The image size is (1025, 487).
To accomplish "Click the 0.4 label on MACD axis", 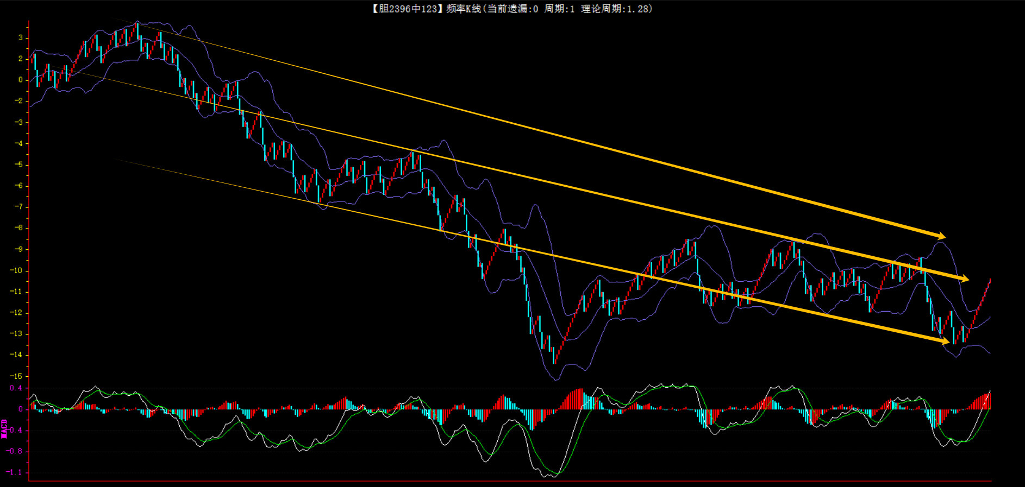I will pos(16,388).
